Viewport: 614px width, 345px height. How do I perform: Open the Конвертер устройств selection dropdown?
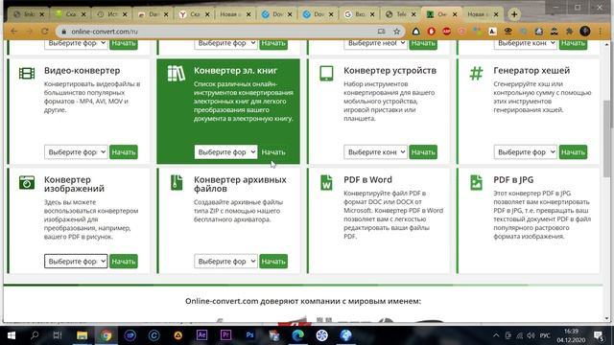[375, 151]
